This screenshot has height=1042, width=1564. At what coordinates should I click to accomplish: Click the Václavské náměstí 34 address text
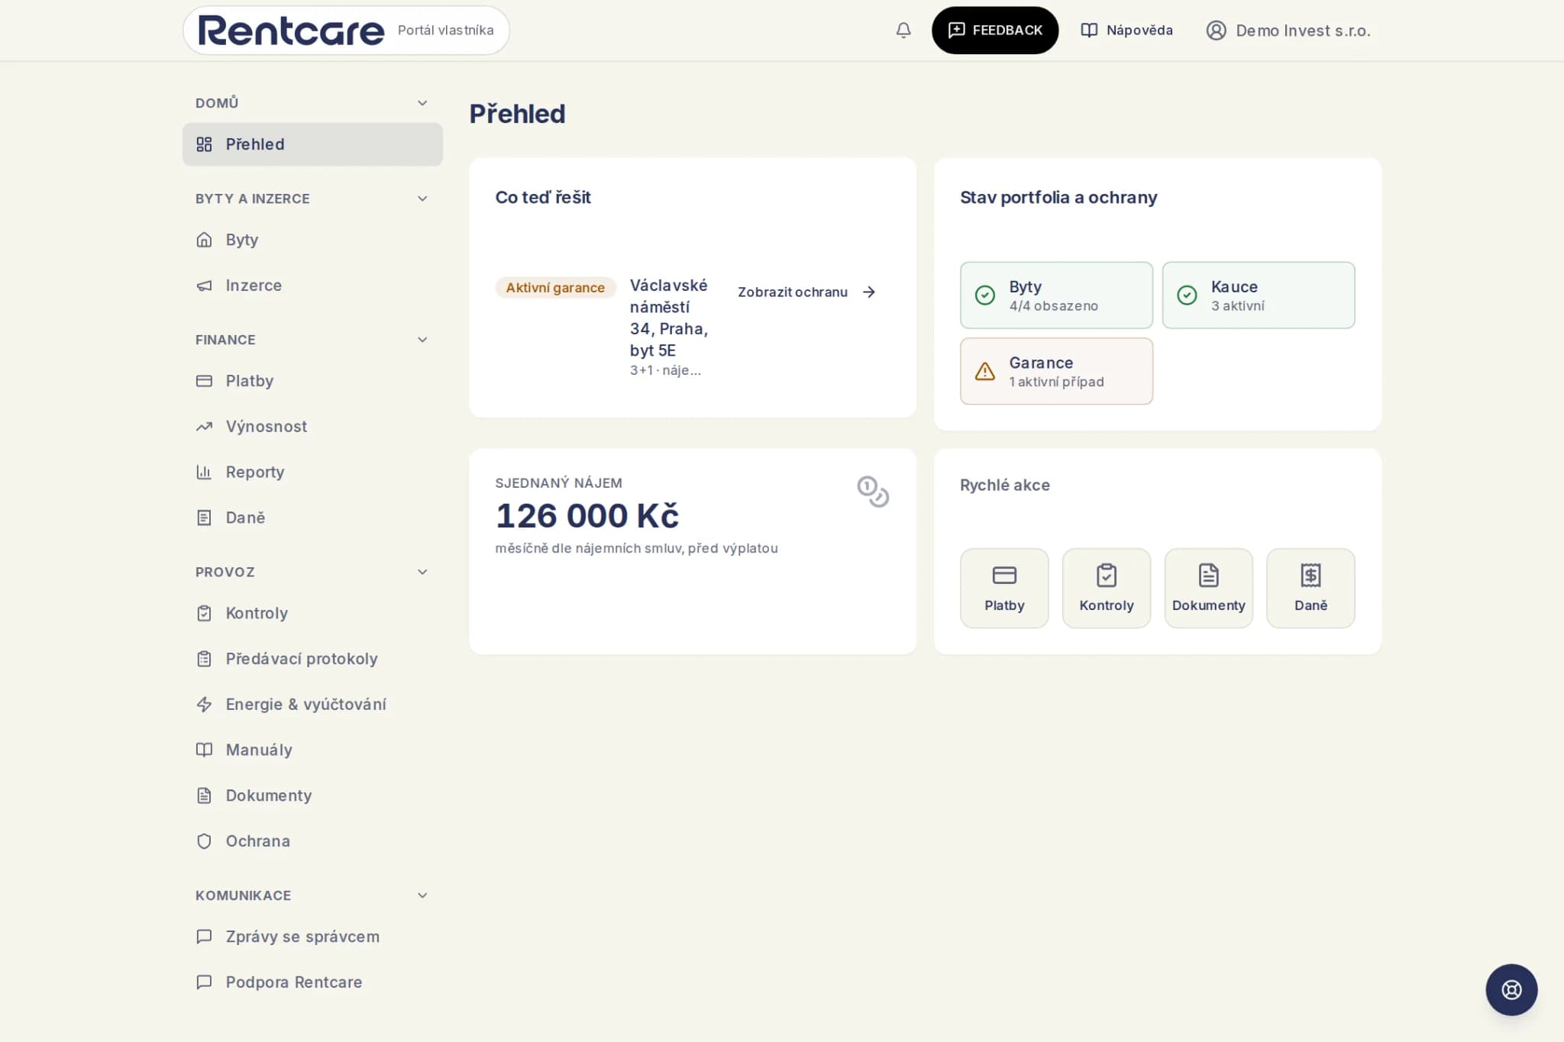point(669,318)
